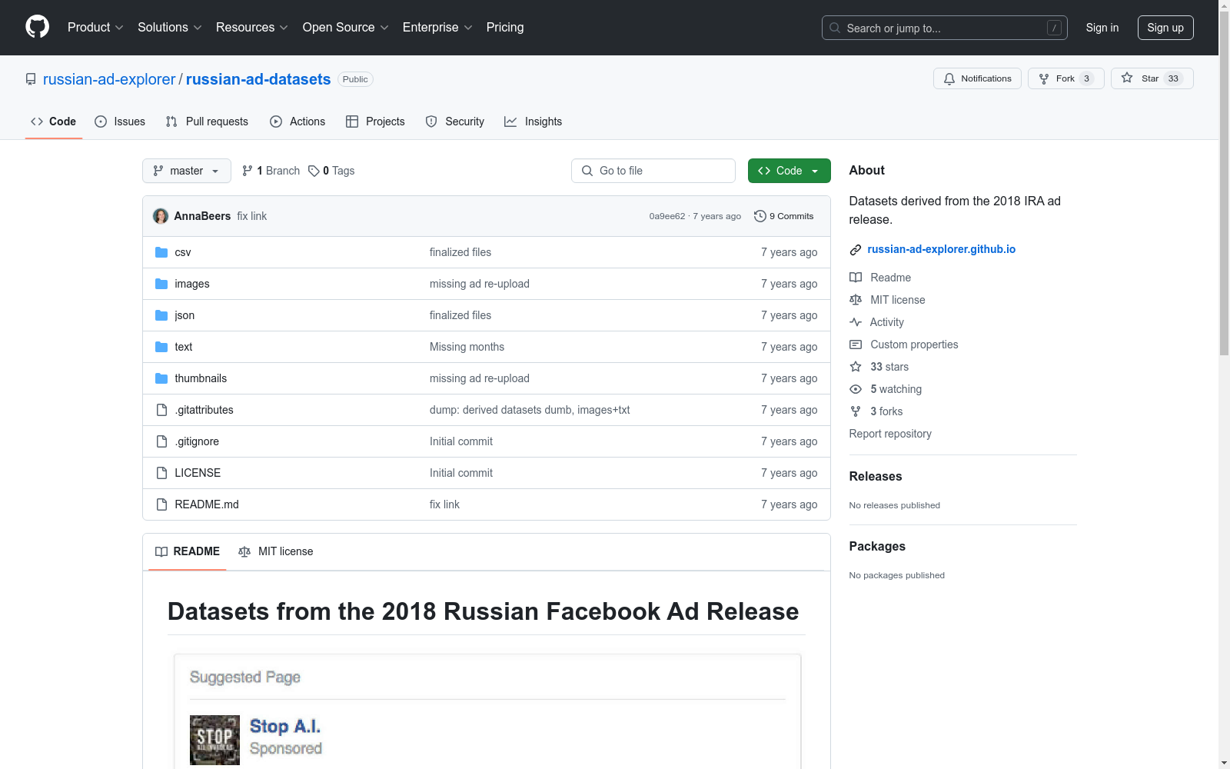Click the LICENSE file icon
This screenshot has height=769, width=1230.
coord(161,473)
